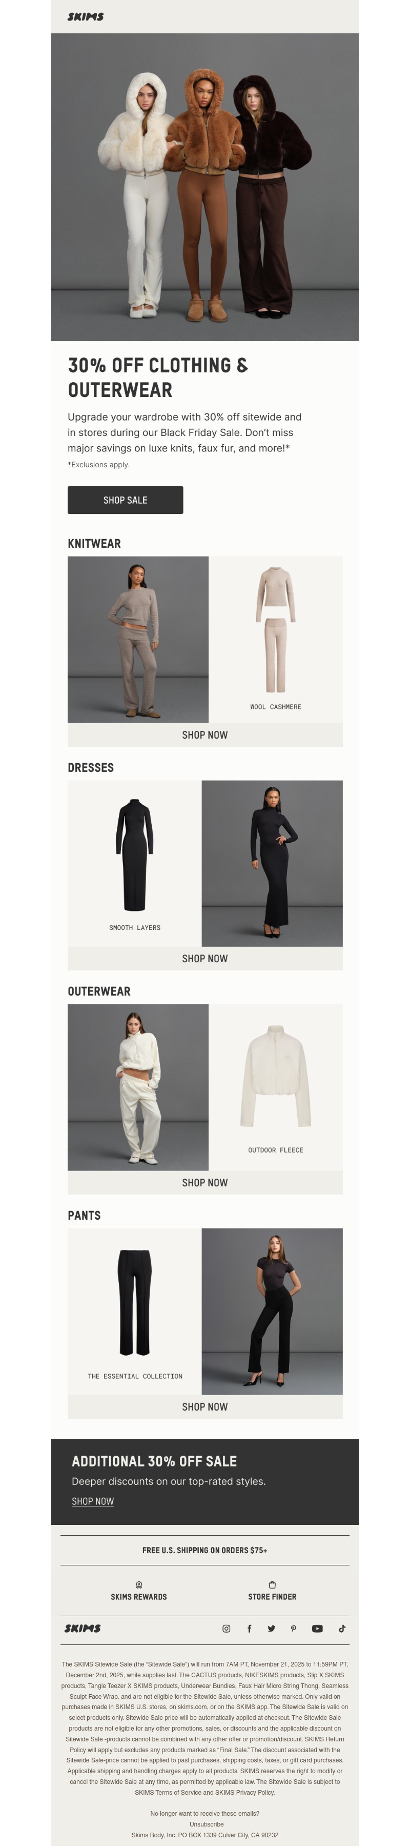This screenshot has width=410, height=1846.
Task: Open the TikTok icon in footer
Action: click(x=342, y=1628)
